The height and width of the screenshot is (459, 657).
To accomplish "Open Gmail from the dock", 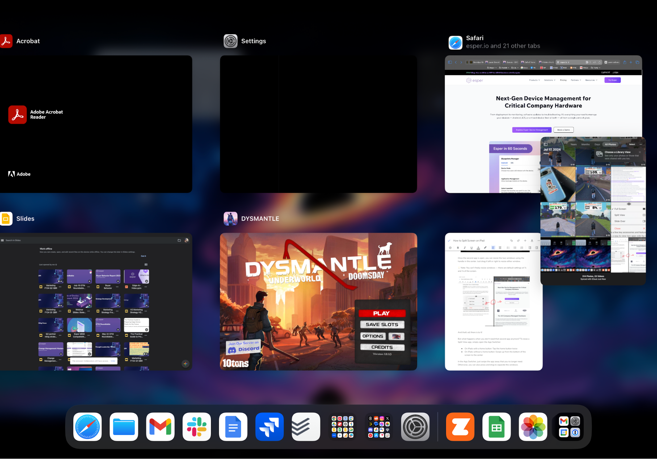I will pos(160,426).
